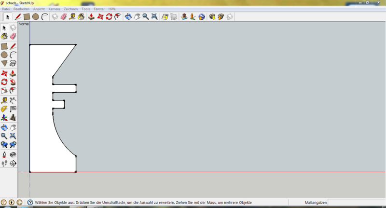Open the Fenster menu
Screen dimensions: 386x208
[99, 9]
